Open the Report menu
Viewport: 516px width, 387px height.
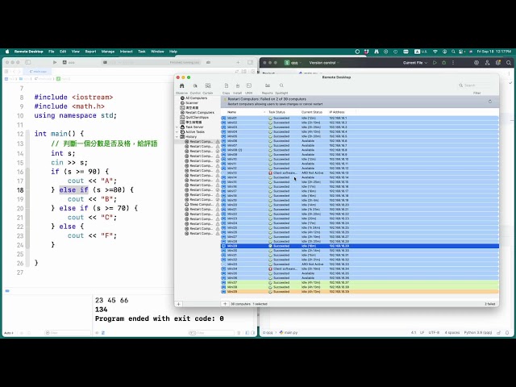point(90,52)
